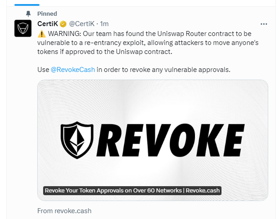Click the large REVOKE wordmark in the card
Viewport: 279px width, 219px height.
170,140
